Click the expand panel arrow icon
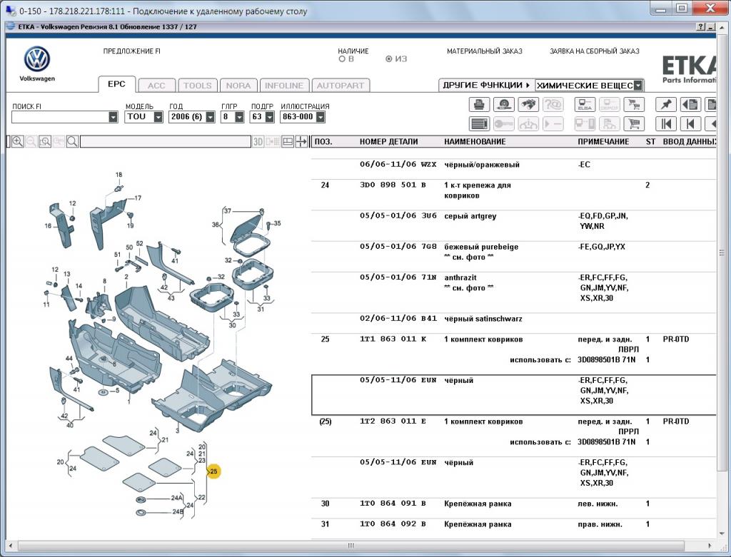This screenshot has width=731, height=557. pyautogui.click(x=302, y=142)
